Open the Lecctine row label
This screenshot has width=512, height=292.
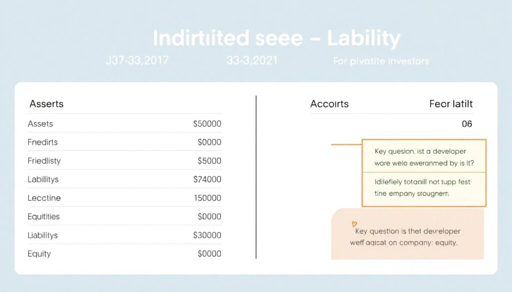point(44,198)
